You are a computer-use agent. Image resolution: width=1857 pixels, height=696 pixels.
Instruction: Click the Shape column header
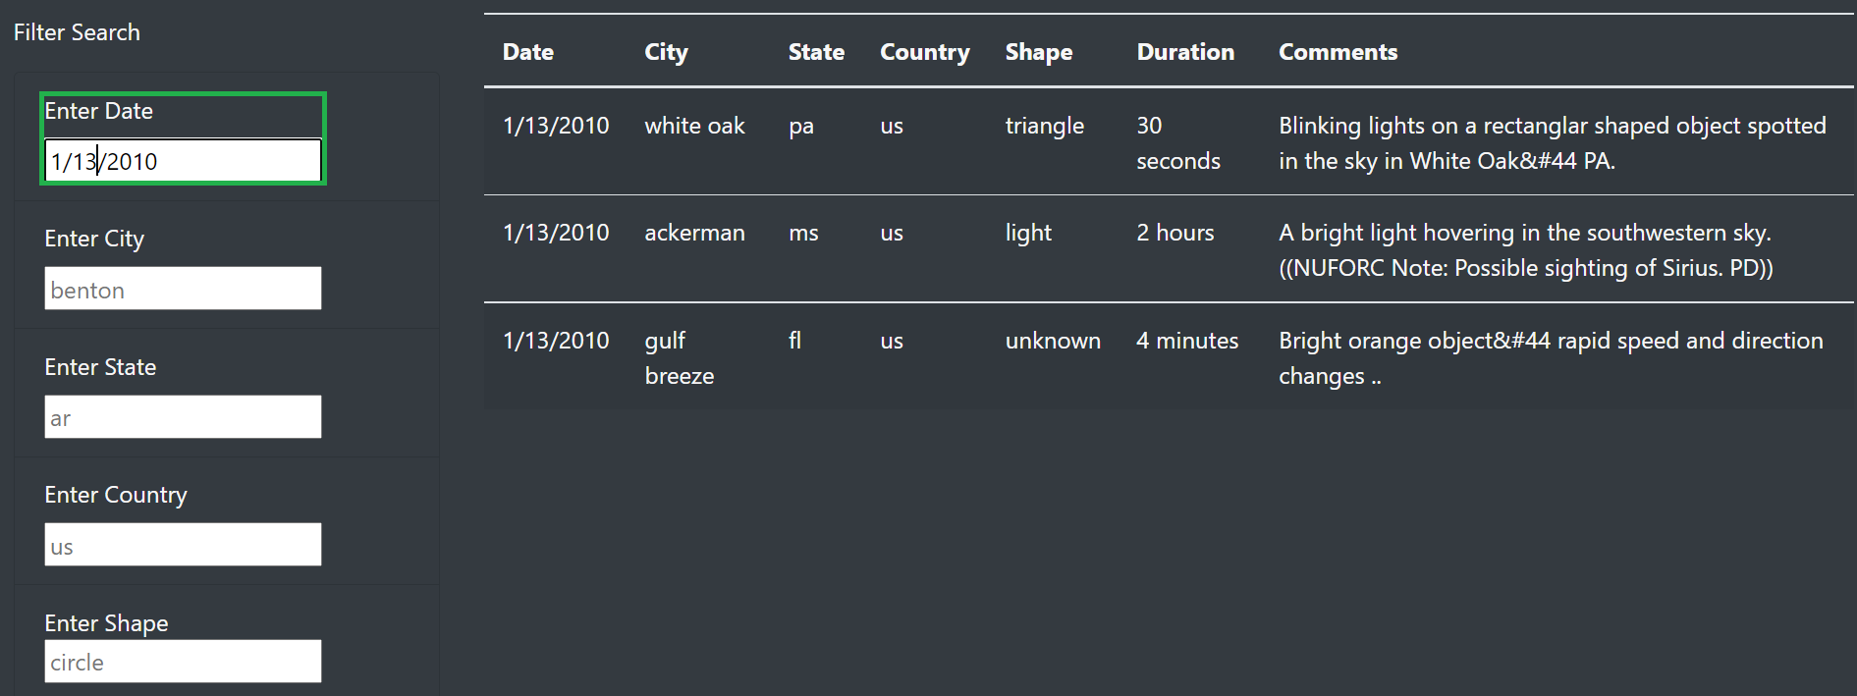click(x=1039, y=51)
